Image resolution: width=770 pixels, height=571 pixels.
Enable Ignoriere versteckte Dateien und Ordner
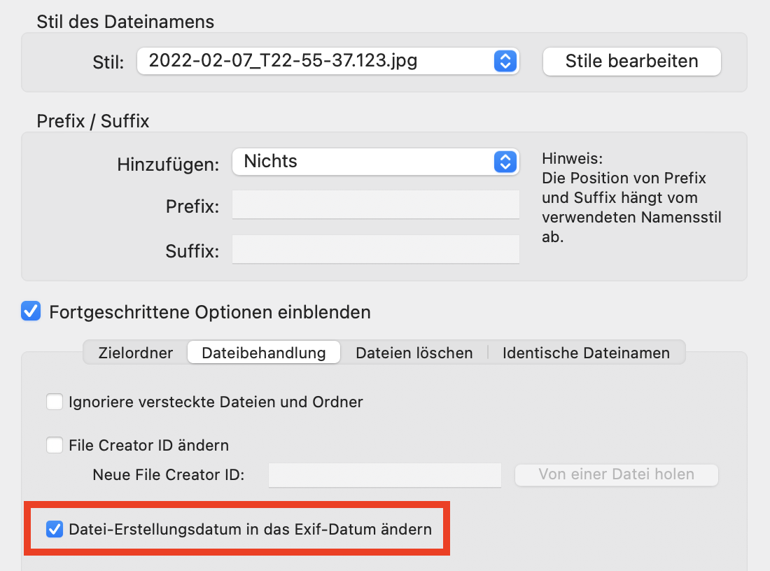[x=55, y=402]
